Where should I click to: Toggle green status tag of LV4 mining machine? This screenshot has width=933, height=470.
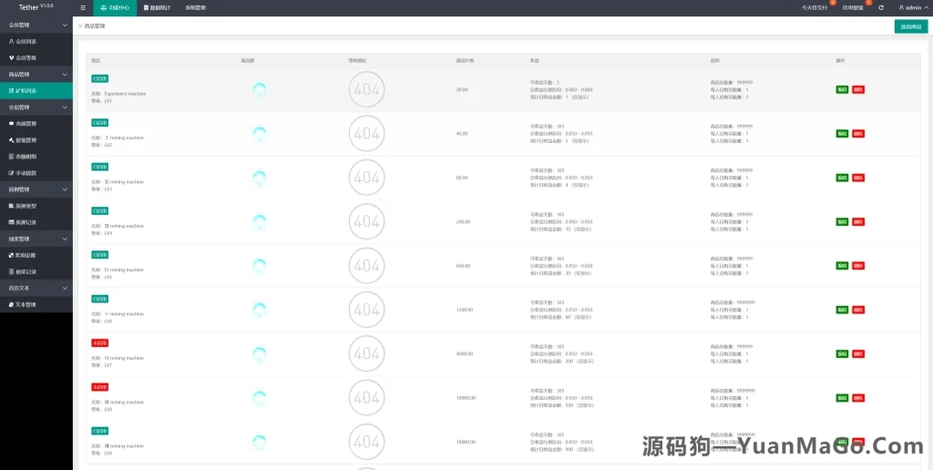[x=99, y=210]
